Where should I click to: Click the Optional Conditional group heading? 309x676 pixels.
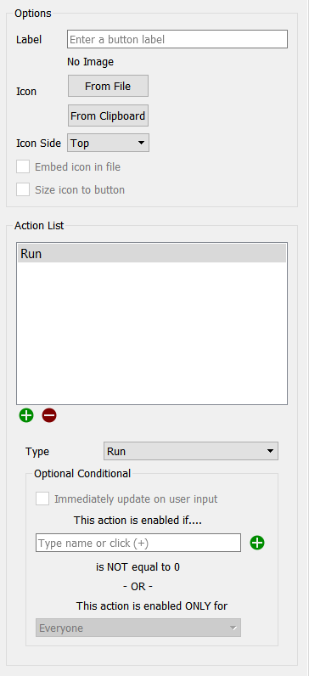click(x=82, y=473)
